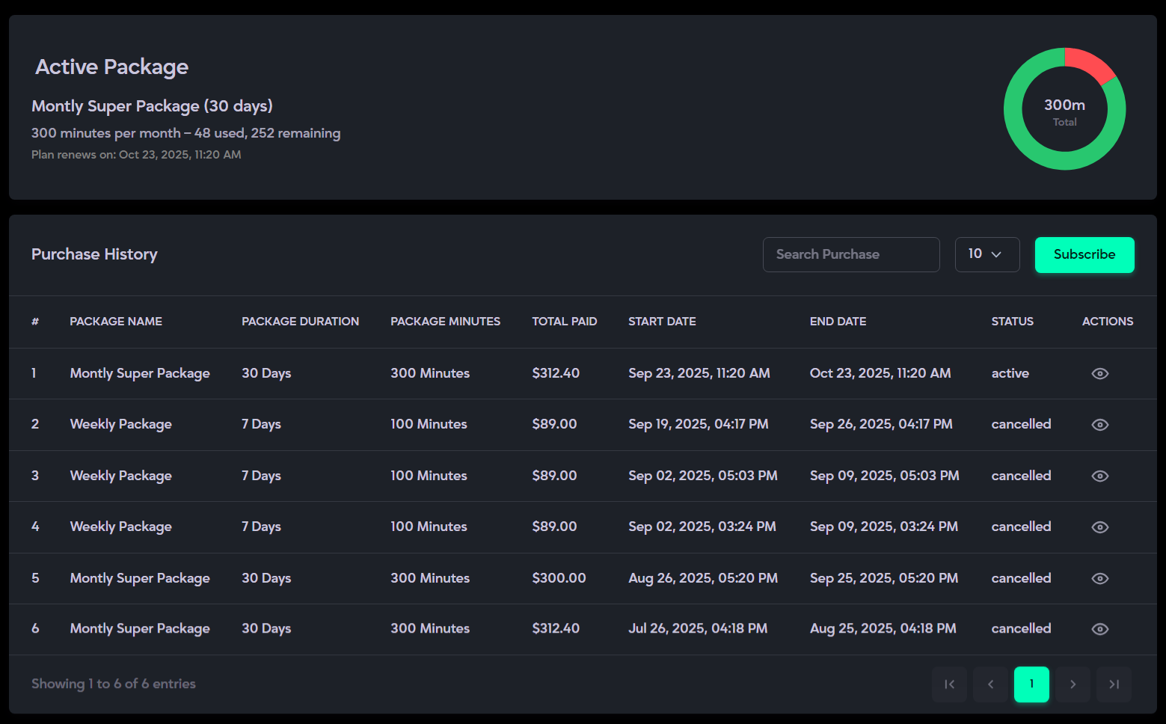
Task: Go to next page of entries
Action: coord(1073,684)
